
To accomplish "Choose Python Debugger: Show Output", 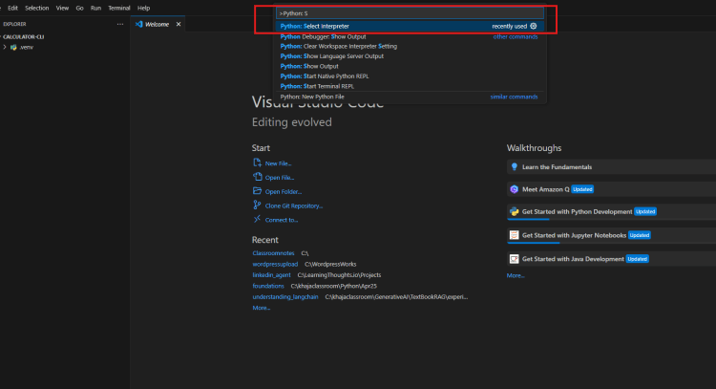I will pyautogui.click(x=410, y=36).
